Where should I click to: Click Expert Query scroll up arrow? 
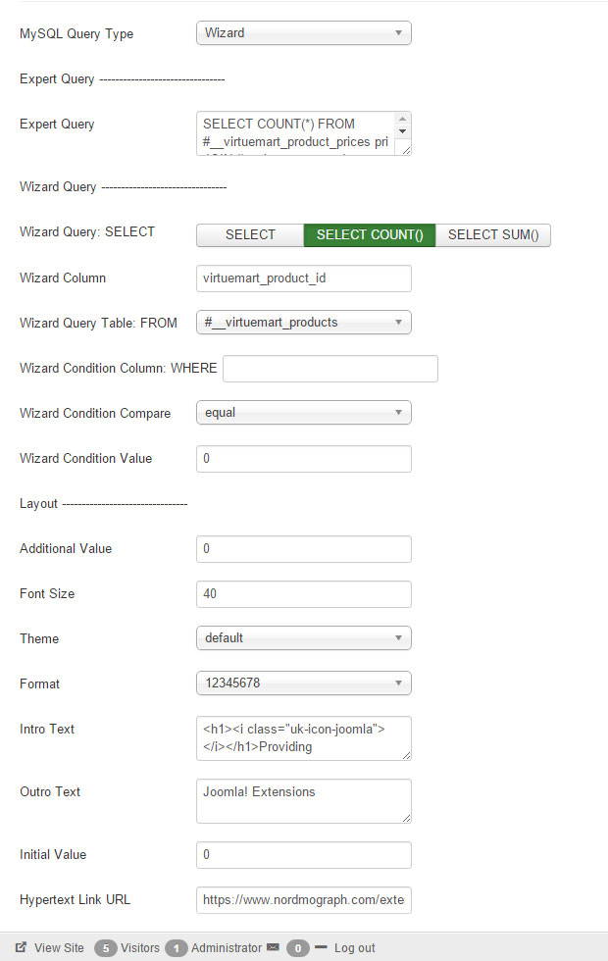click(x=402, y=119)
